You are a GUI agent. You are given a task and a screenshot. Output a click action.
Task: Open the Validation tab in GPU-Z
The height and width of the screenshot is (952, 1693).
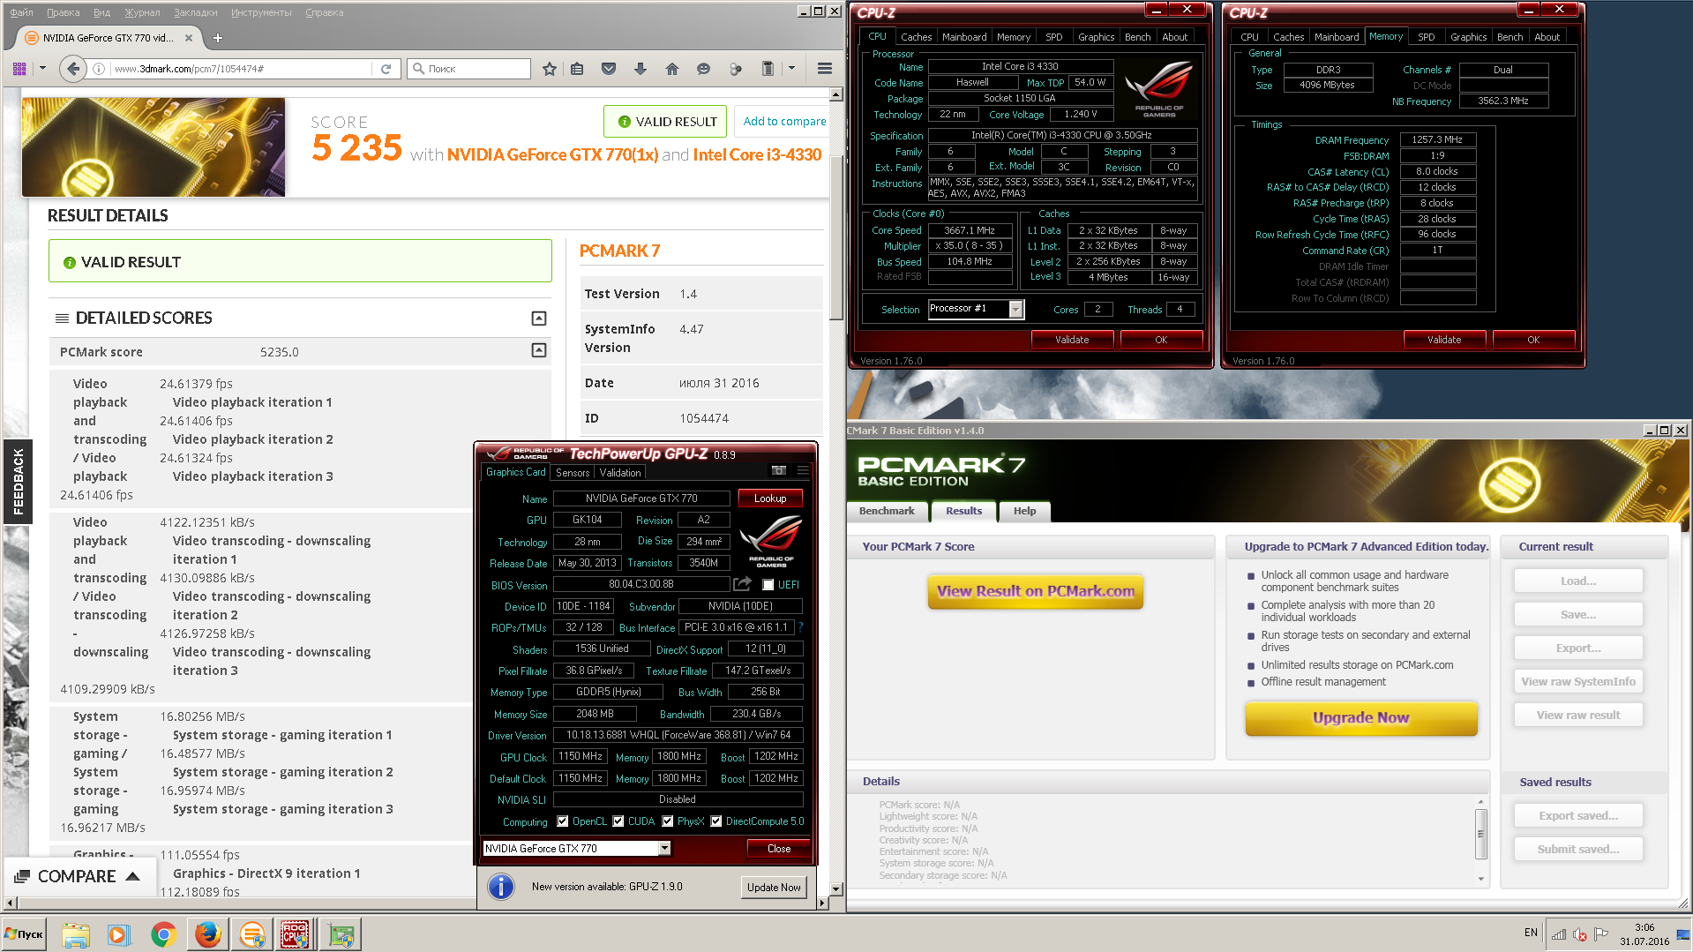[x=620, y=473]
